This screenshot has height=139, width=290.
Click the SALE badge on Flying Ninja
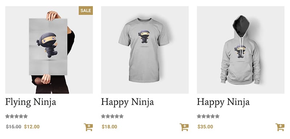click(86, 10)
